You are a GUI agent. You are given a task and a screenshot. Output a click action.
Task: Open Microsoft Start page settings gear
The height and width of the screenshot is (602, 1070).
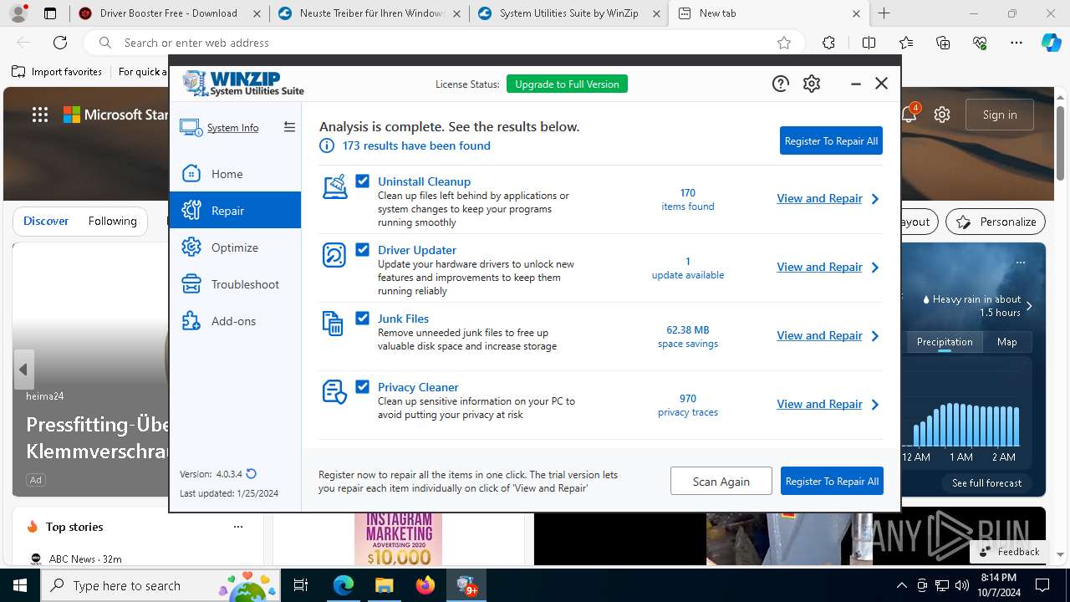[x=942, y=115]
